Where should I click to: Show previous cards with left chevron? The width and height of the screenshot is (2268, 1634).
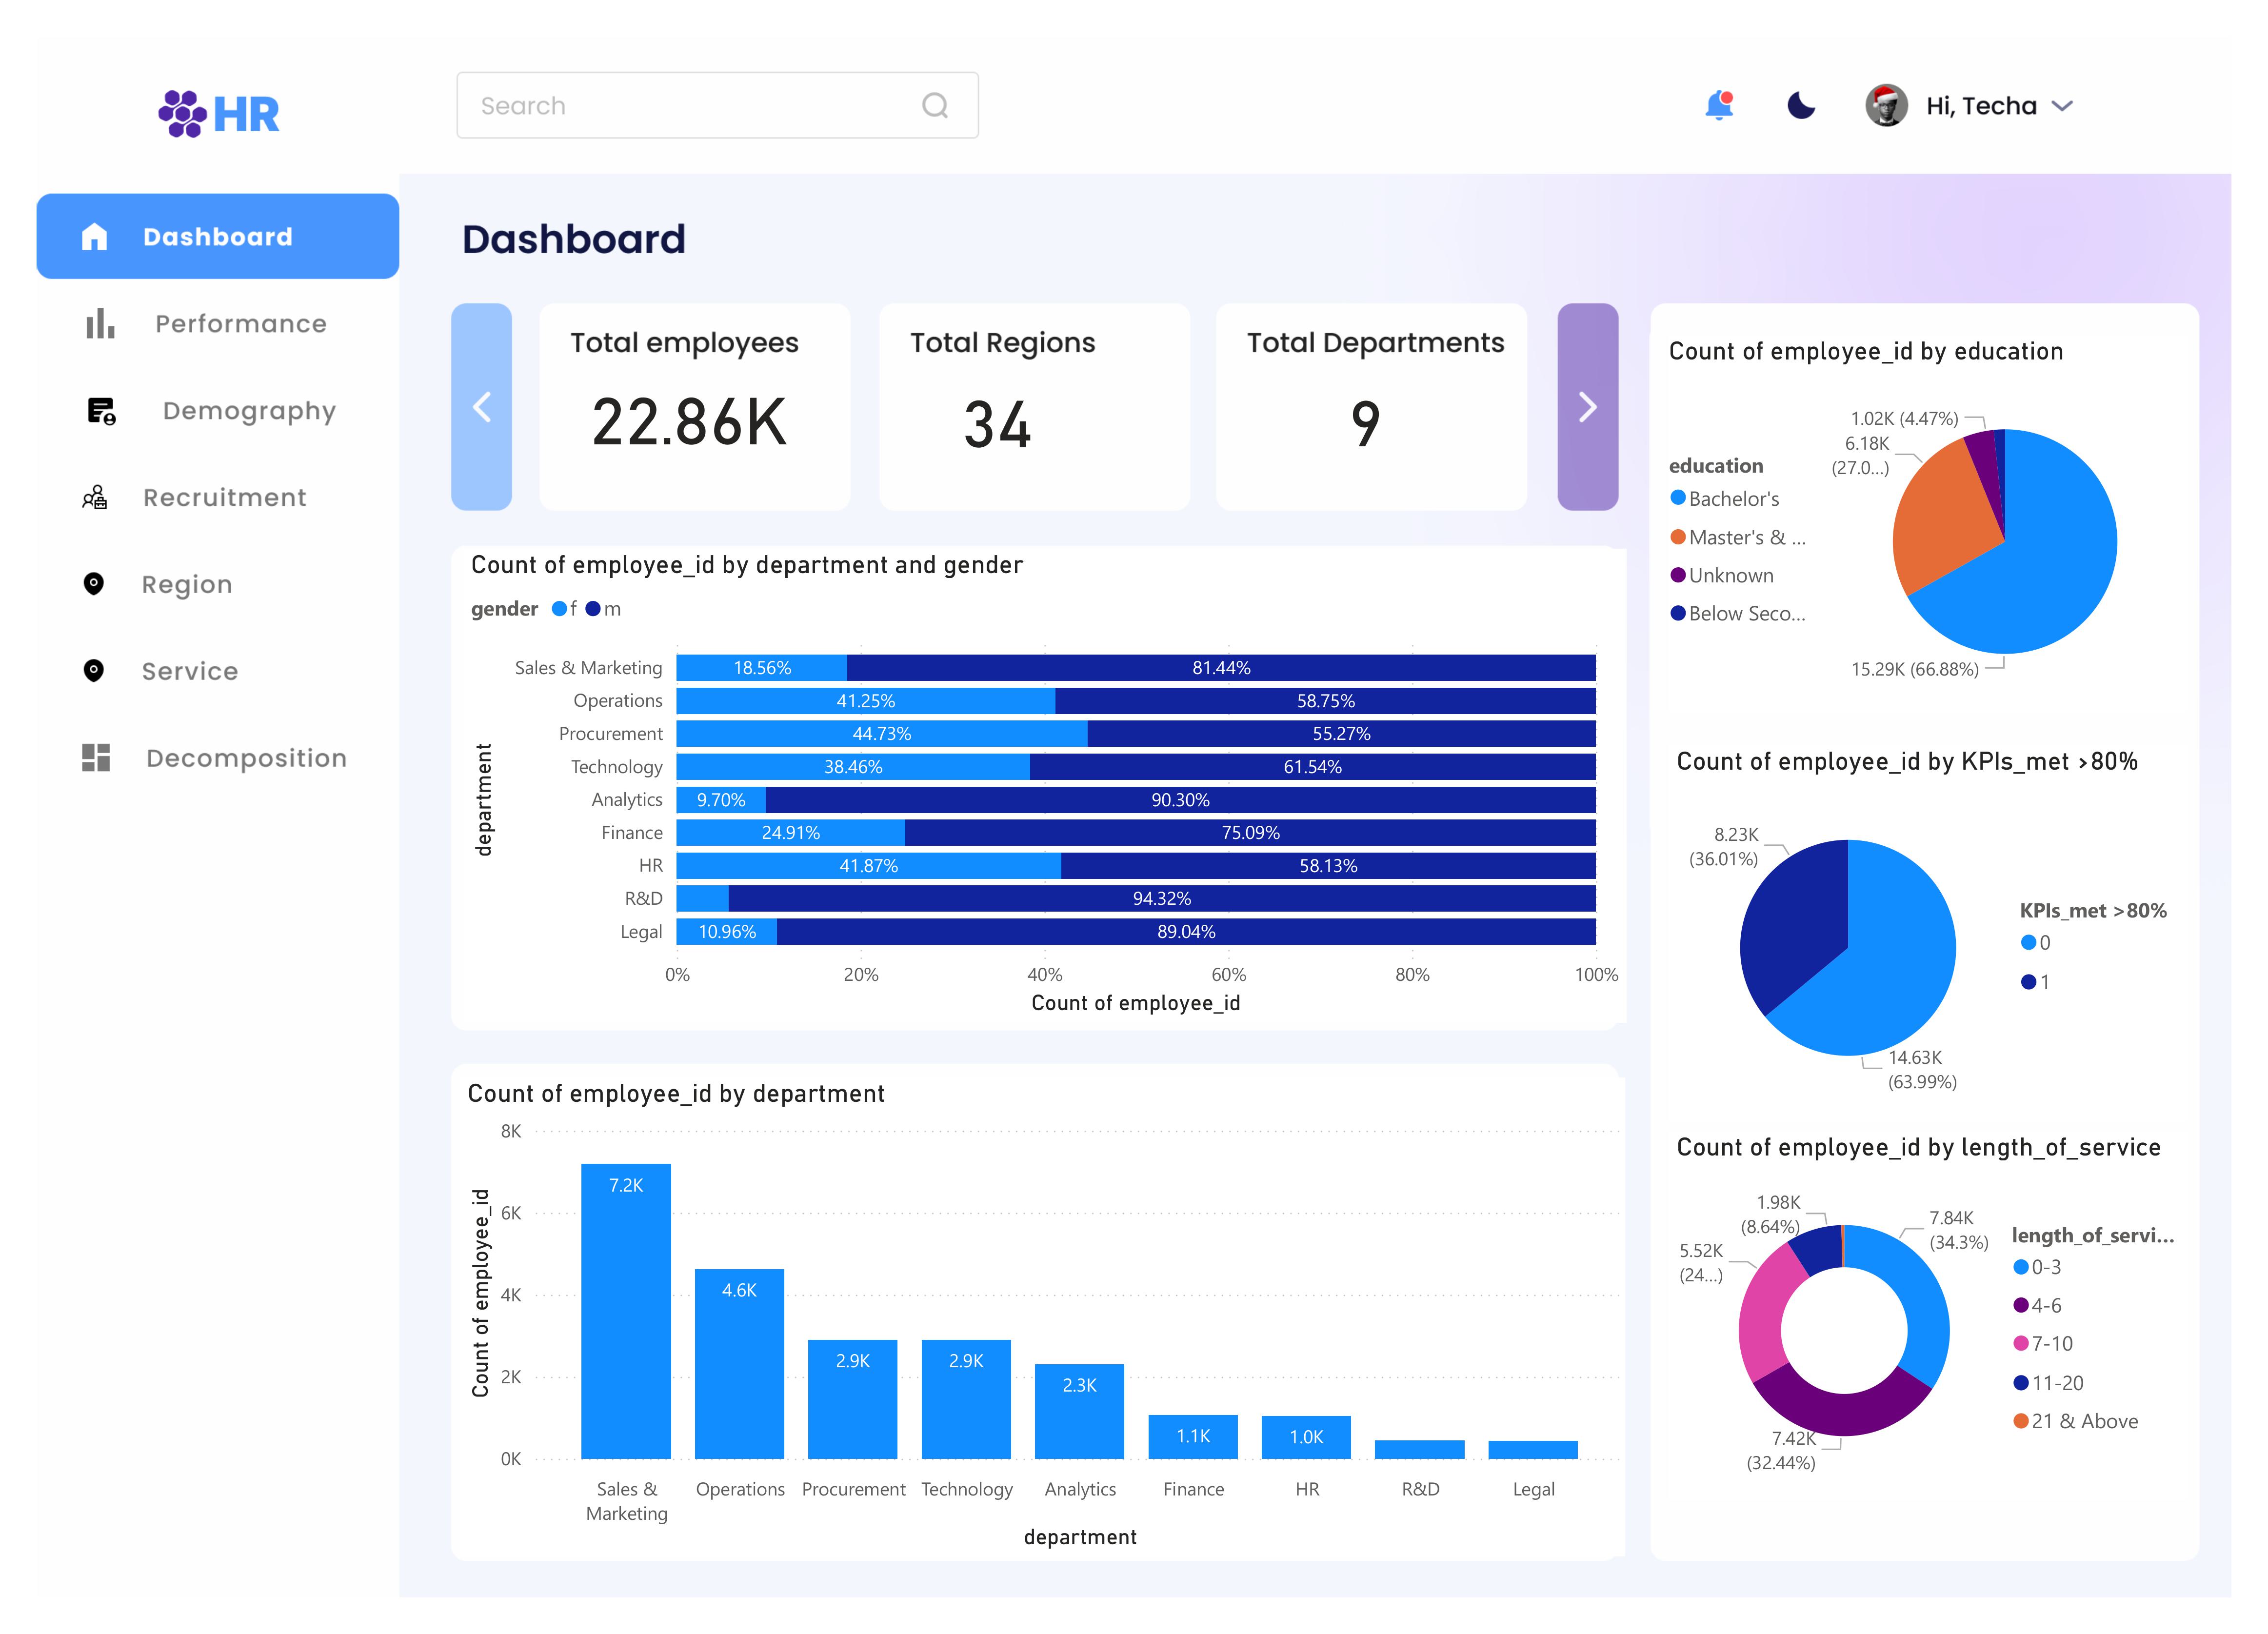(x=482, y=407)
